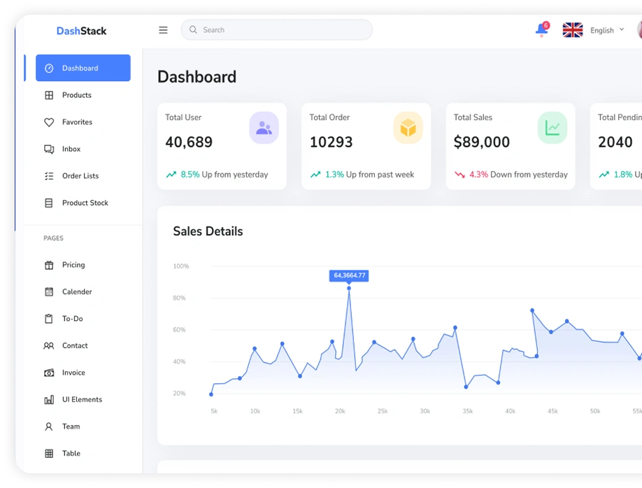Click the Total User people icon
The width and height of the screenshot is (642, 488).
pos(264,128)
